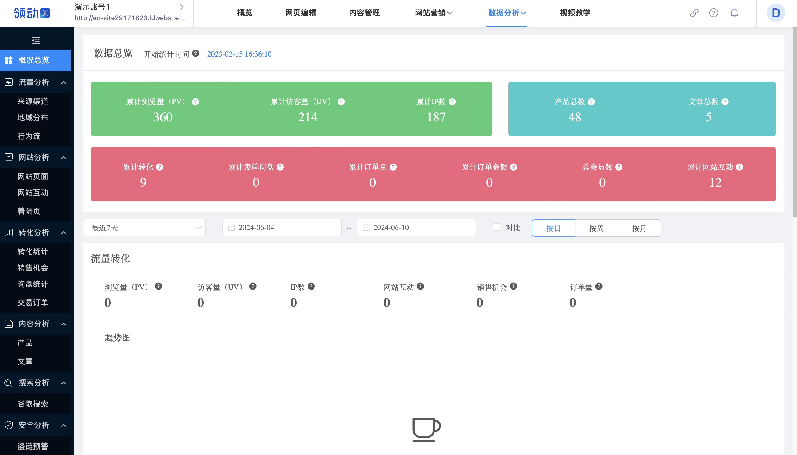Open the account avatar D in top-right corner
Screen dimensions: 797x455
point(776,13)
